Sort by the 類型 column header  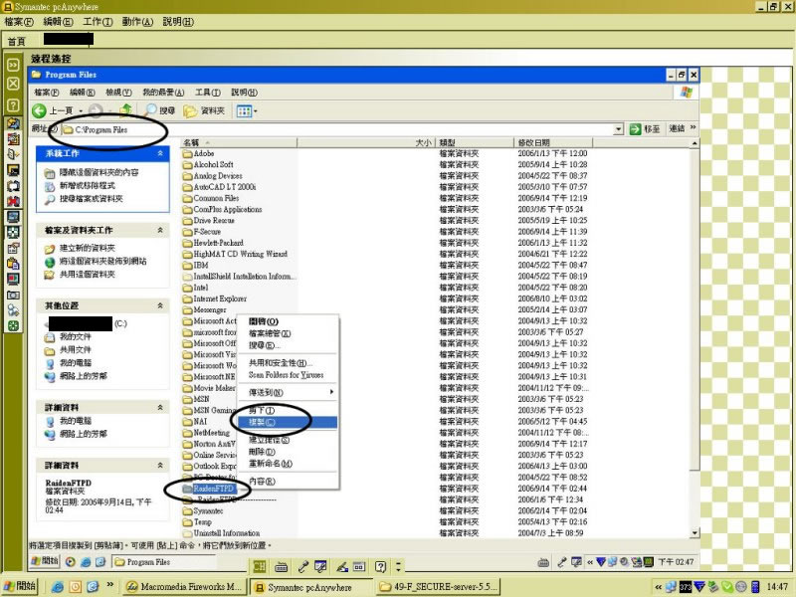pos(475,142)
